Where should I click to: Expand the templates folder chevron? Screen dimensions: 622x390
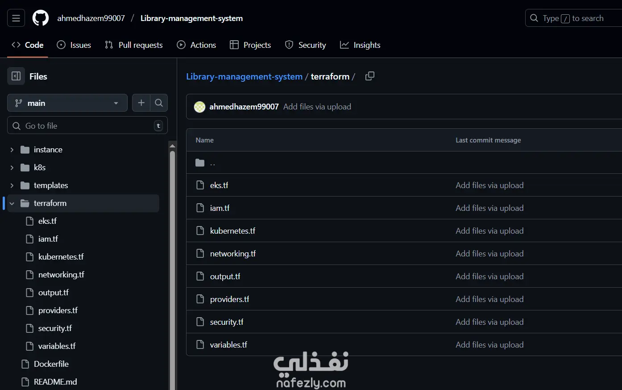(12, 185)
